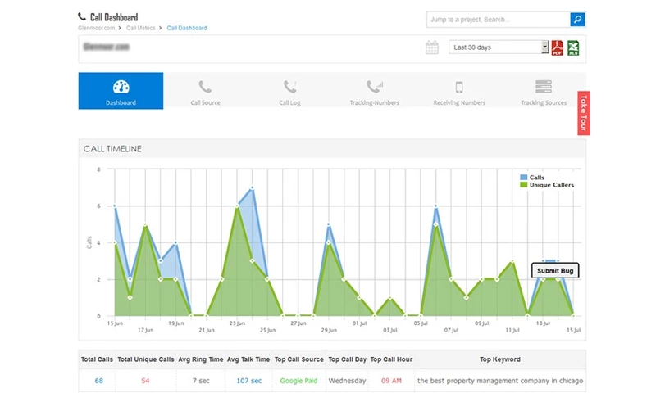
Task: Click the Google Paid top call source
Action: (x=300, y=381)
